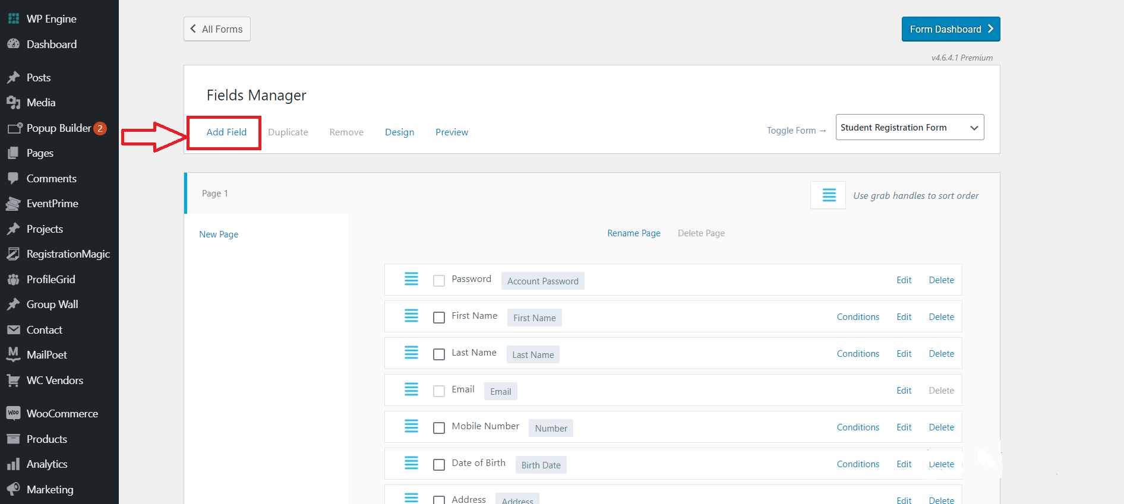The image size is (1124, 504).
Task: Open the Analytics bar chart icon
Action: tap(13, 464)
